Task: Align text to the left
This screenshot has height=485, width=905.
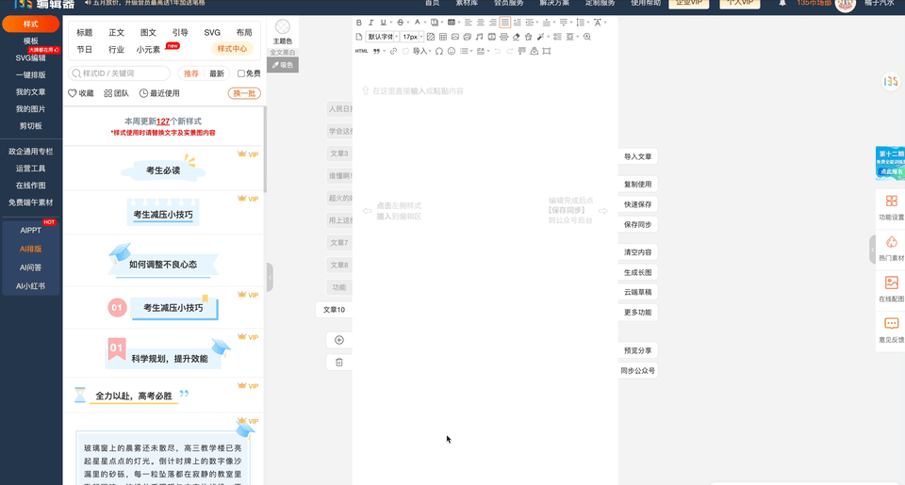Action: point(469,23)
